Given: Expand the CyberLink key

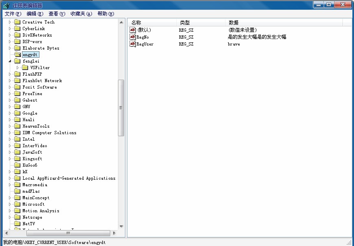Looking at the screenshot, I should click(x=10, y=28).
